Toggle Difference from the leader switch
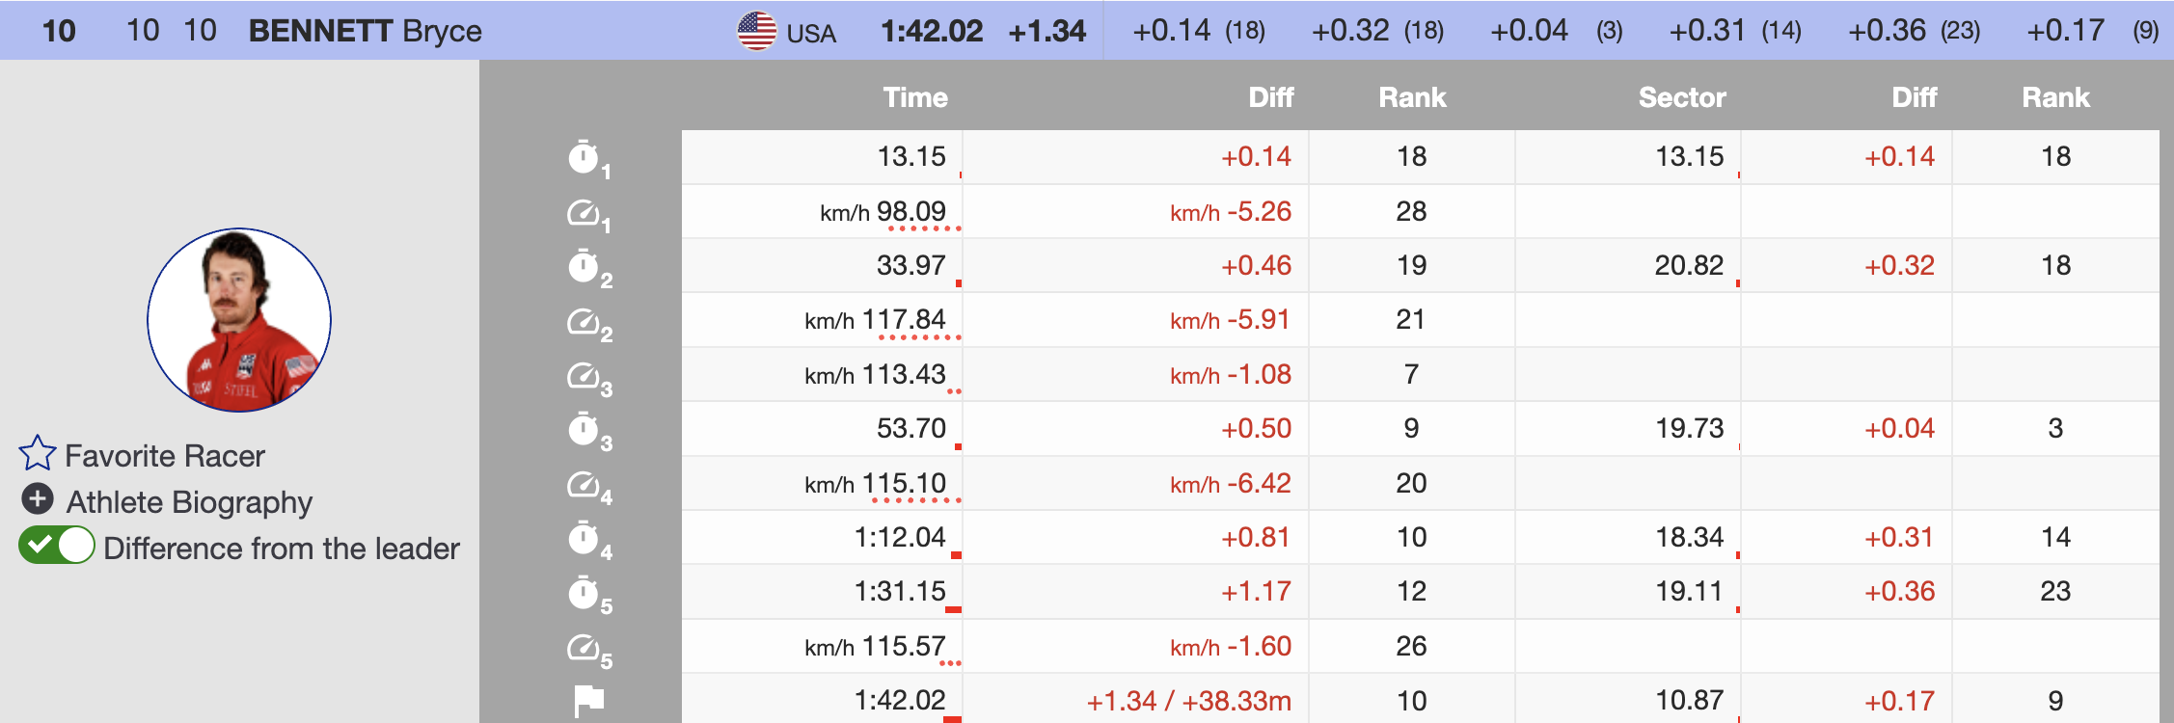 [57, 546]
